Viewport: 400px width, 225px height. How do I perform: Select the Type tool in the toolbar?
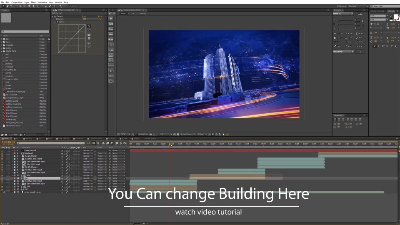[x=38, y=6]
